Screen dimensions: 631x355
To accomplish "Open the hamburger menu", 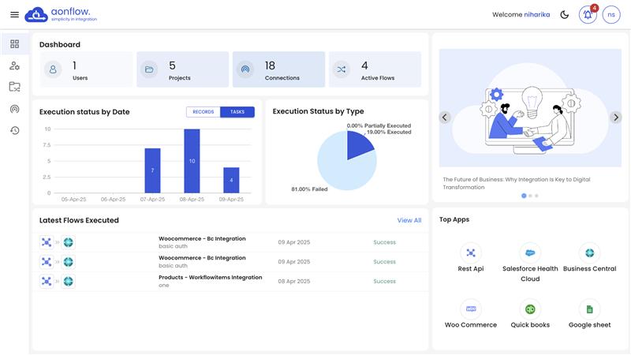I will point(14,15).
